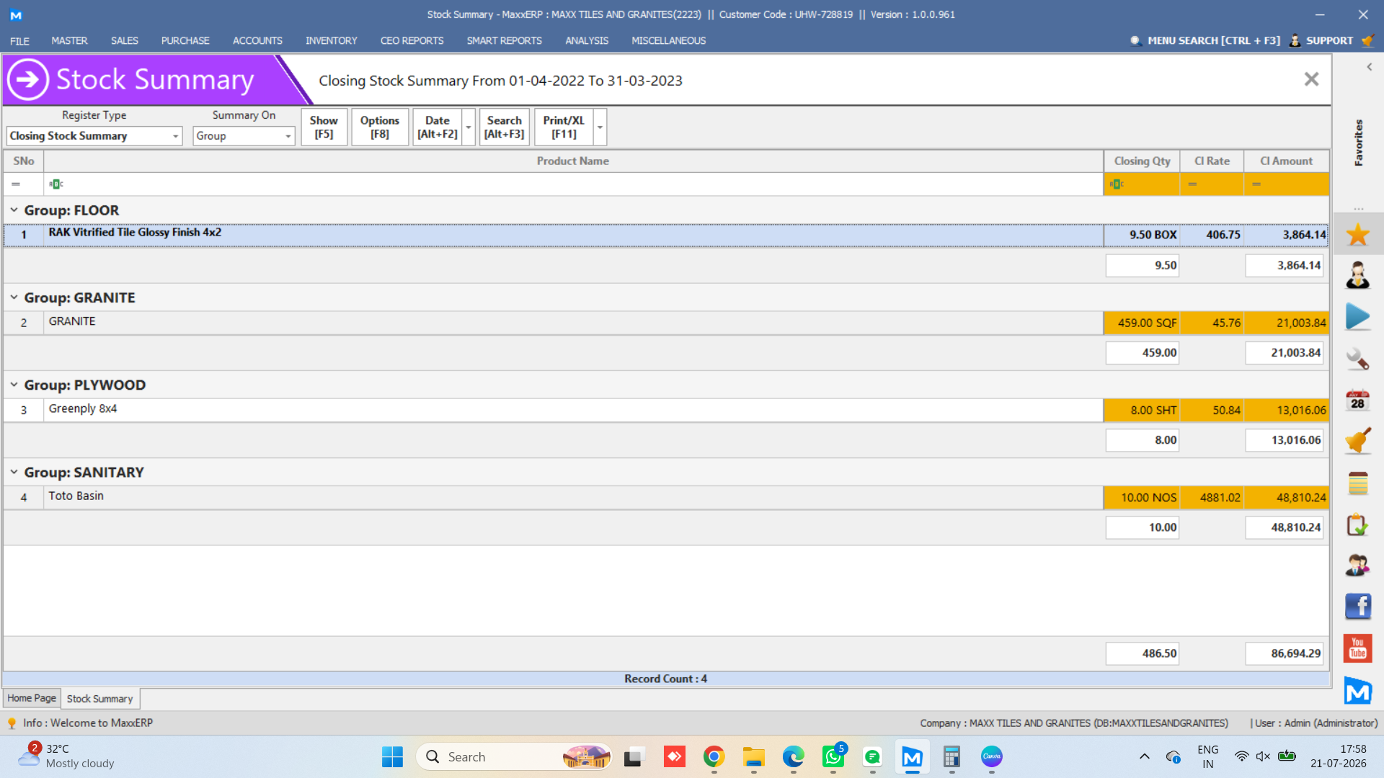Click the SUPPORT button in the menu bar
This screenshot has height=778, width=1384.
click(x=1321, y=41)
